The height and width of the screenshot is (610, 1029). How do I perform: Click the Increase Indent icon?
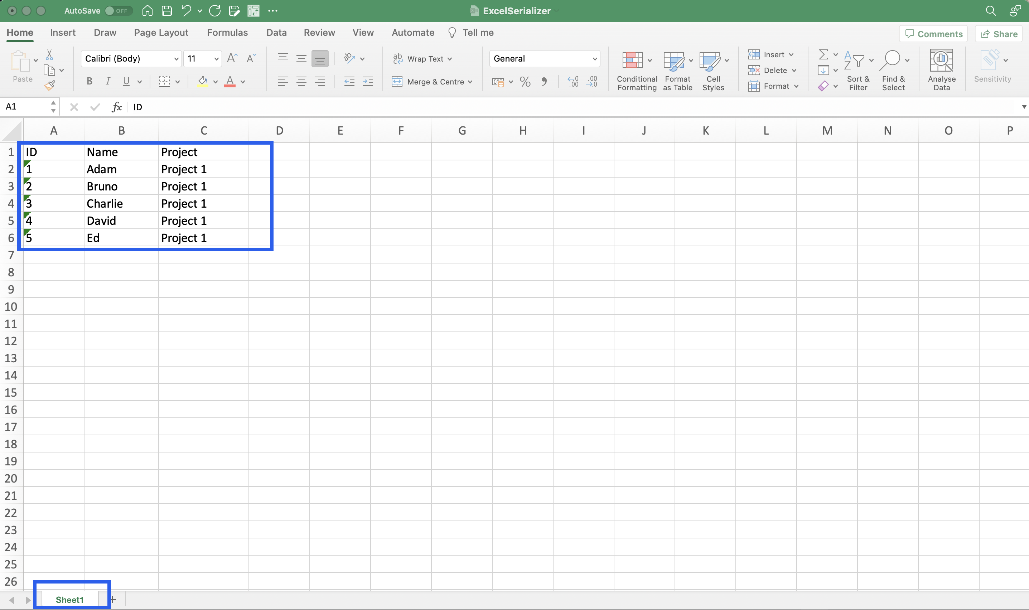(x=368, y=82)
